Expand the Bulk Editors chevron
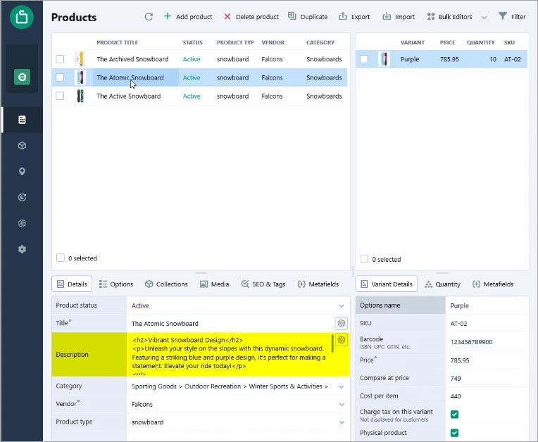The width and height of the screenshot is (538, 442). pyautogui.click(x=484, y=17)
